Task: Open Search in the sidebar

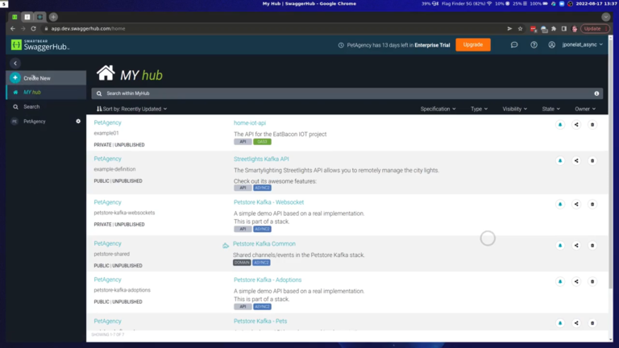Action: coord(46,107)
